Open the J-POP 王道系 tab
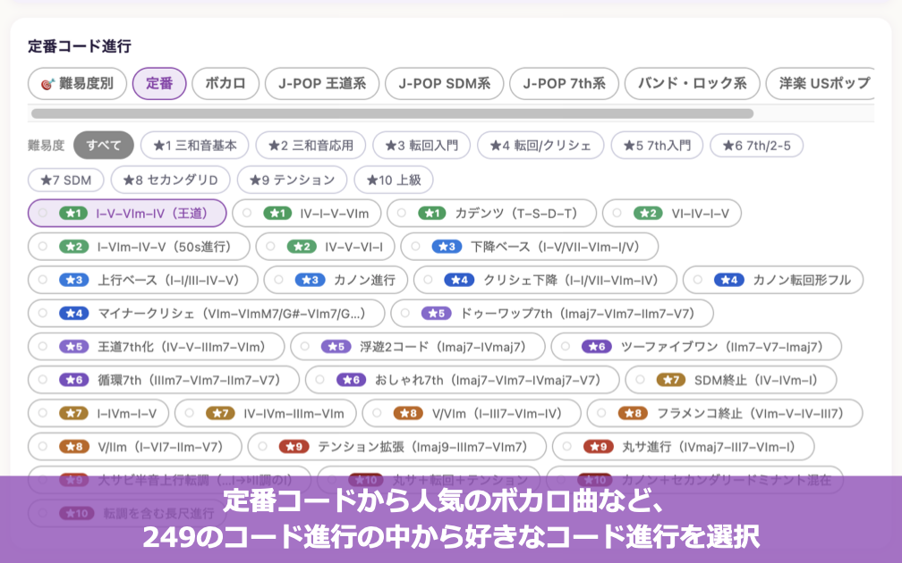The width and height of the screenshot is (902, 563). coord(322,84)
